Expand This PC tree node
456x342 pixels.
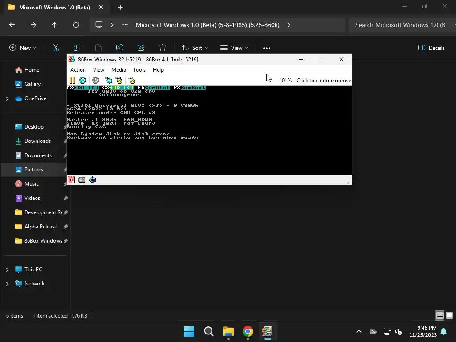point(7,269)
